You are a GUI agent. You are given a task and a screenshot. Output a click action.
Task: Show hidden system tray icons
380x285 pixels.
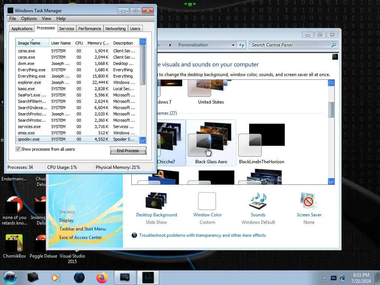324,278
